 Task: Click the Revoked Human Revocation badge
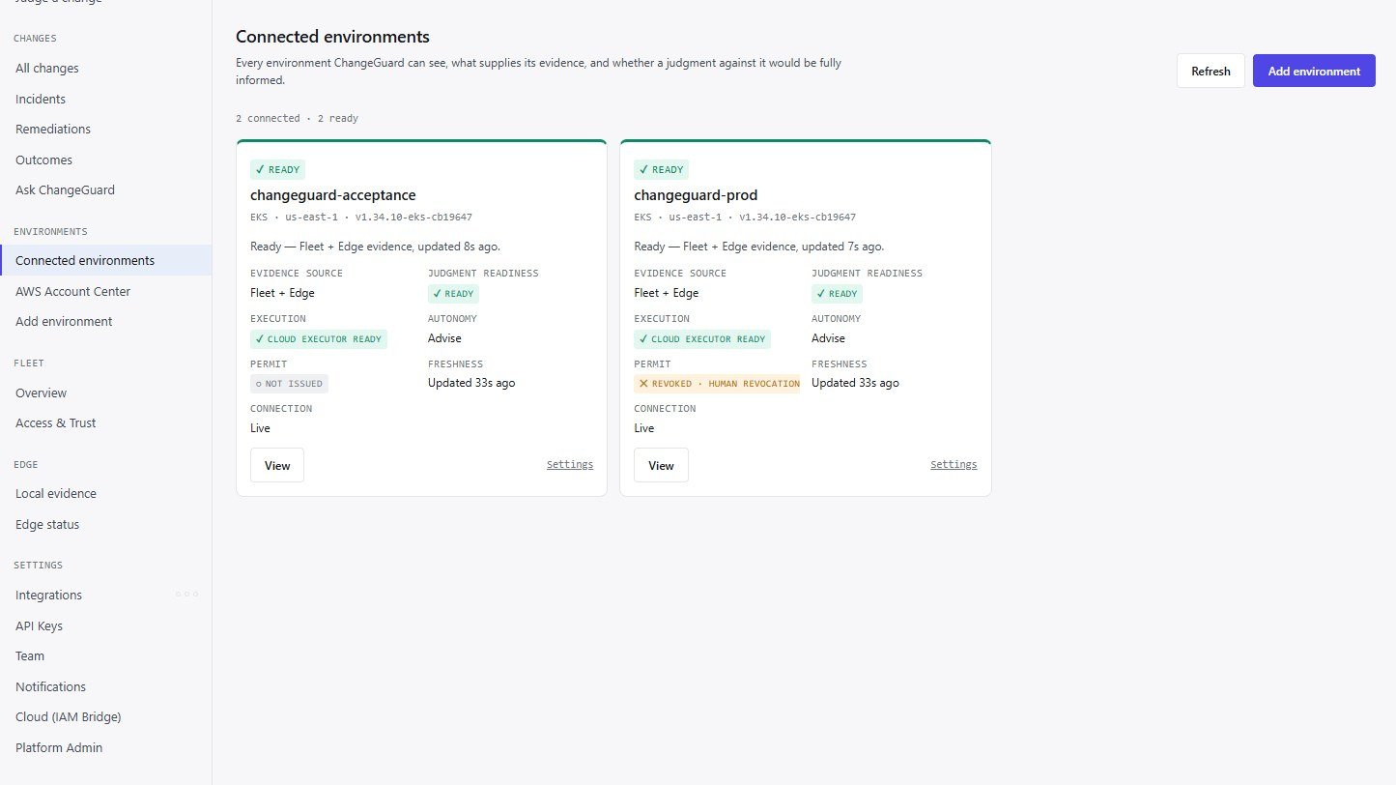tap(717, 384)
